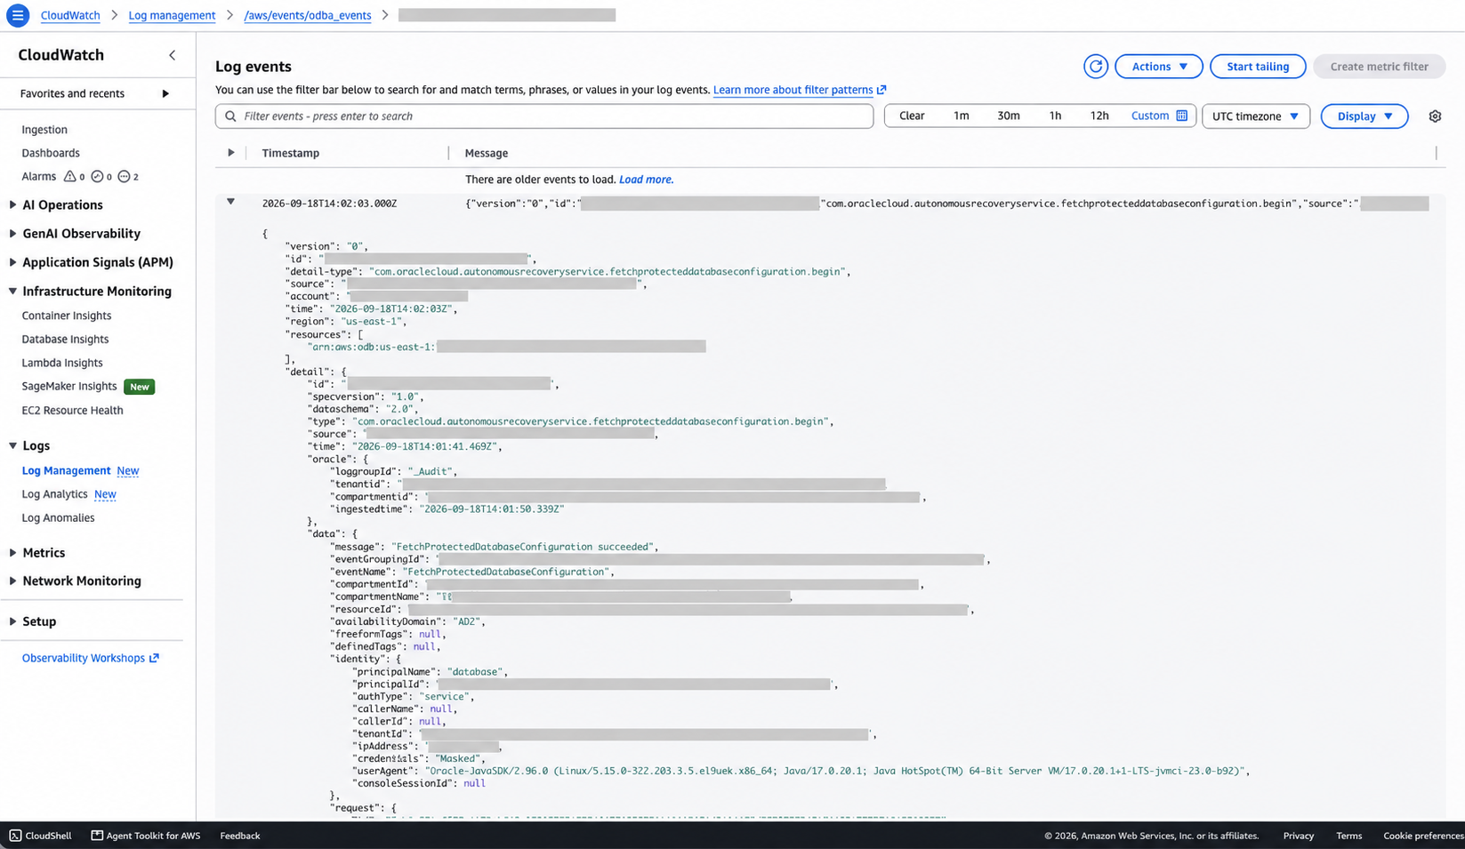The height and width of the screenshot is (849, 1465).
Task: Select the 30m time range
Action: 1008,116
